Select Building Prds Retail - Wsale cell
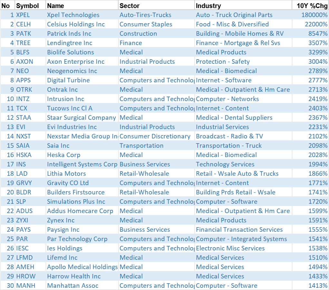329x290 pixels. pyautogui.click(x=243, y=192)
